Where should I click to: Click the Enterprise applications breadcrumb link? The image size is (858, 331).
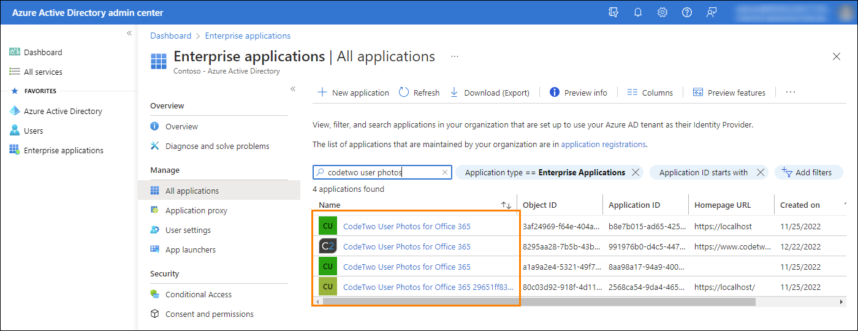(248, 36)
